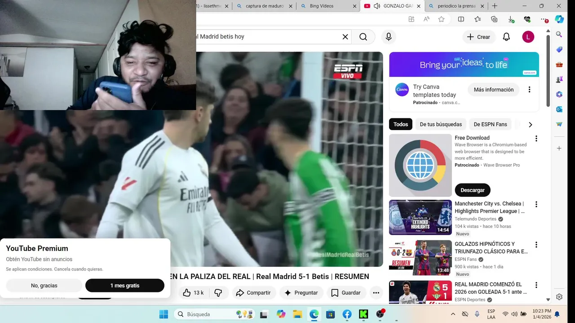Open OBS Studio from taskbar
The width and height of the screenshot is (575, 323).
(380, 314)
